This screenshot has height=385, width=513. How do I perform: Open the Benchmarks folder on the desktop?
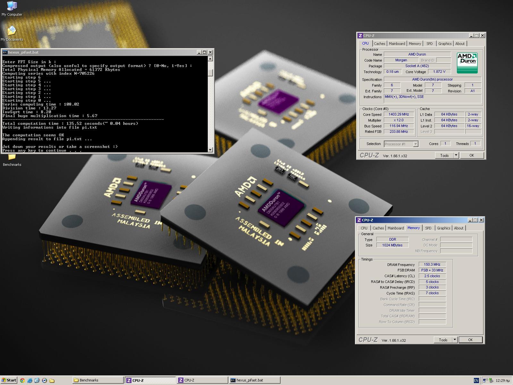(x=12, y=160)
